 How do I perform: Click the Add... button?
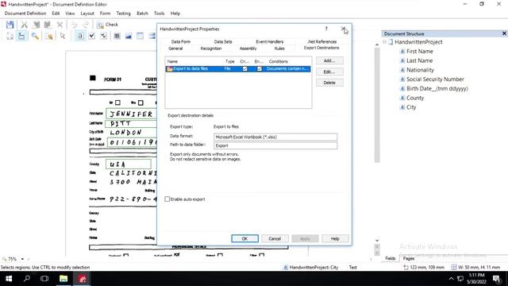(x=329, y=60)
